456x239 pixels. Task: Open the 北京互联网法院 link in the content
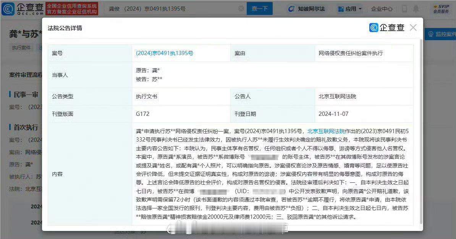coord(326,131)
